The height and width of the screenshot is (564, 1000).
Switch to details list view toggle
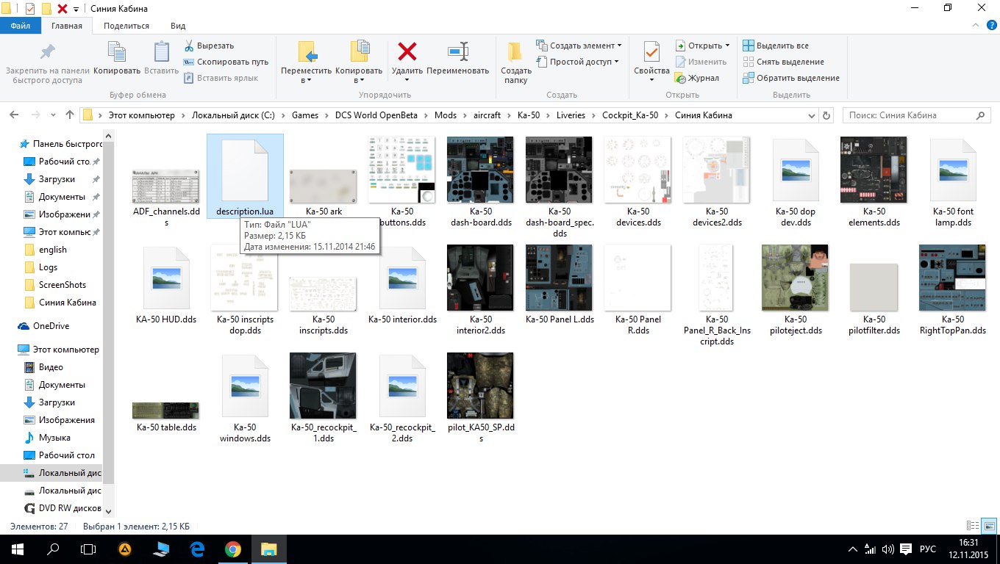point(973,526)
